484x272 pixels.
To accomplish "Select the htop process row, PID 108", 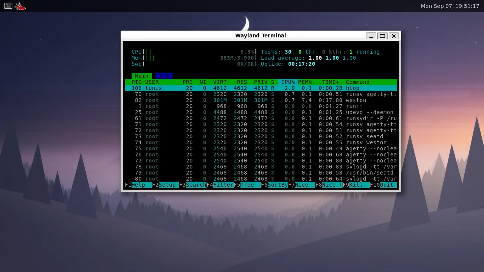I will point(261,88).
